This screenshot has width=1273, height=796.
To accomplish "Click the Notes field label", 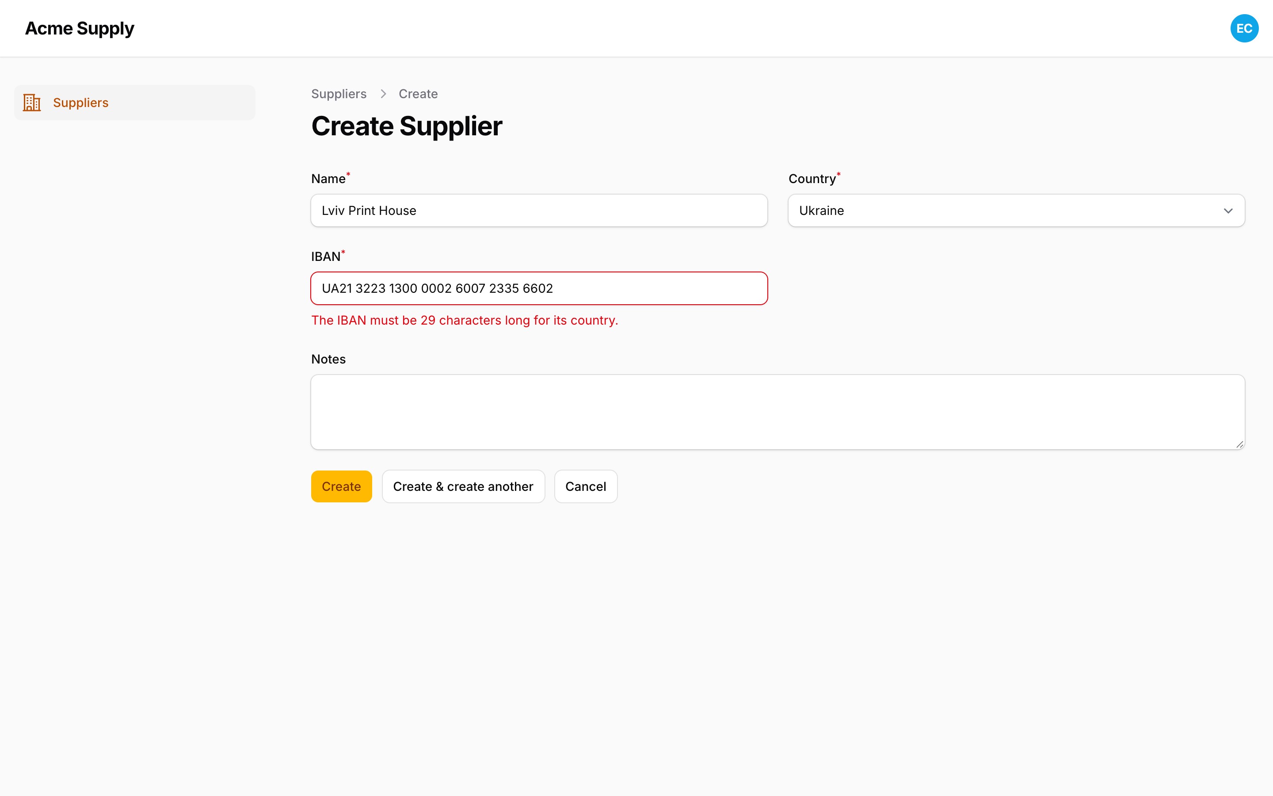I will tap(328, 359).
